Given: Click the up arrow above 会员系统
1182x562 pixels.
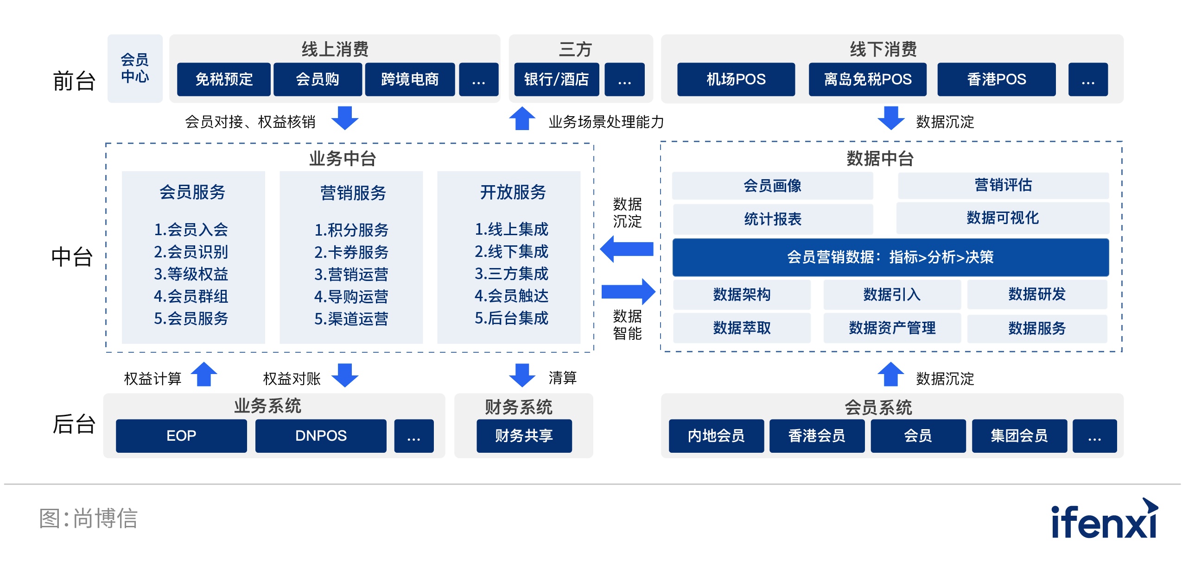Looking at the screenshot, I should coord(890,374).
